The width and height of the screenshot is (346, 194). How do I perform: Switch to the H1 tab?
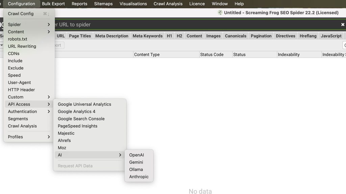(x=170, y=36)
